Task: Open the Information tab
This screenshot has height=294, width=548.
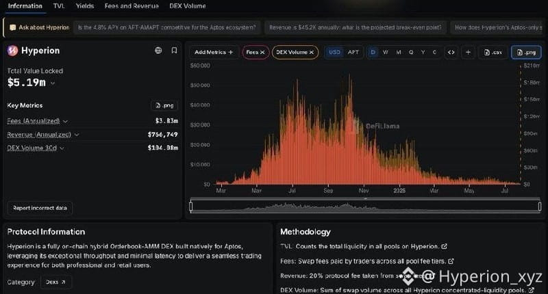Action: point(25,6)
